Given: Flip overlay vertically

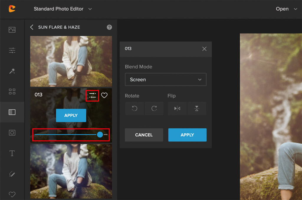Looking at the screenshot, I should pos(197,108).
